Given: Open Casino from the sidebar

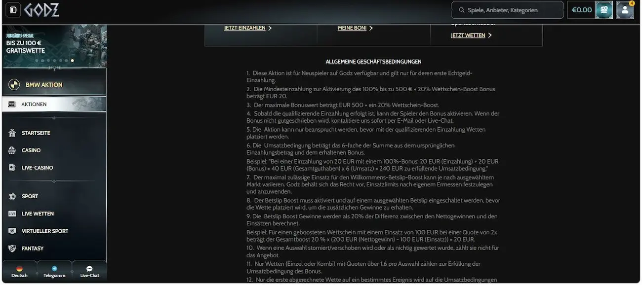Looking at the screenshot, I should (x=31, y=150).
